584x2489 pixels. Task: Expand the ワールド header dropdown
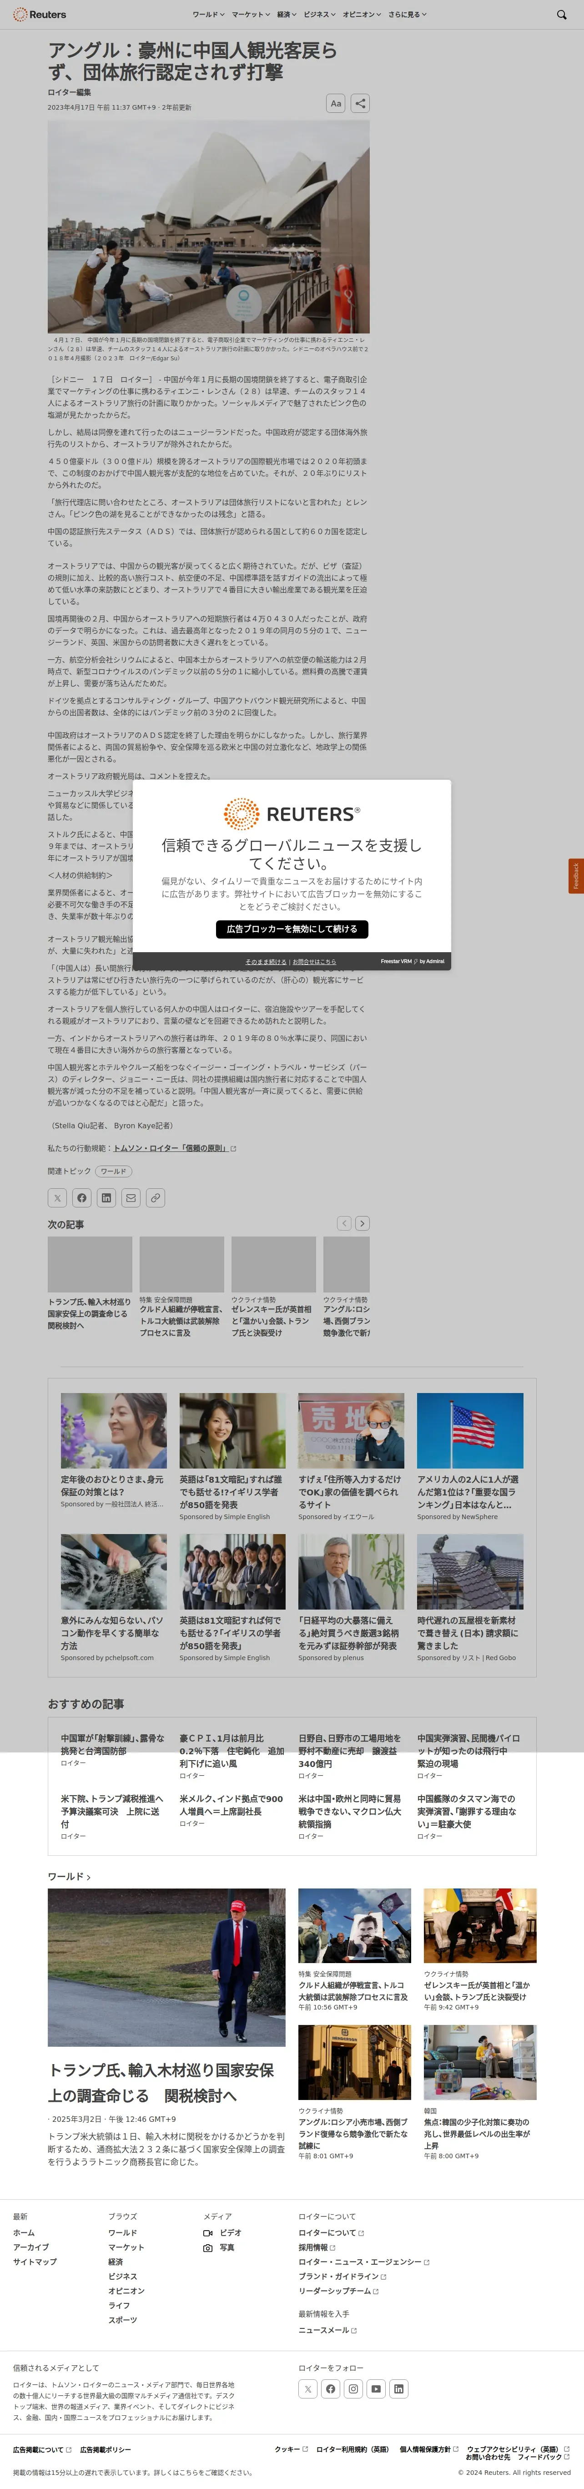point(207,15)
